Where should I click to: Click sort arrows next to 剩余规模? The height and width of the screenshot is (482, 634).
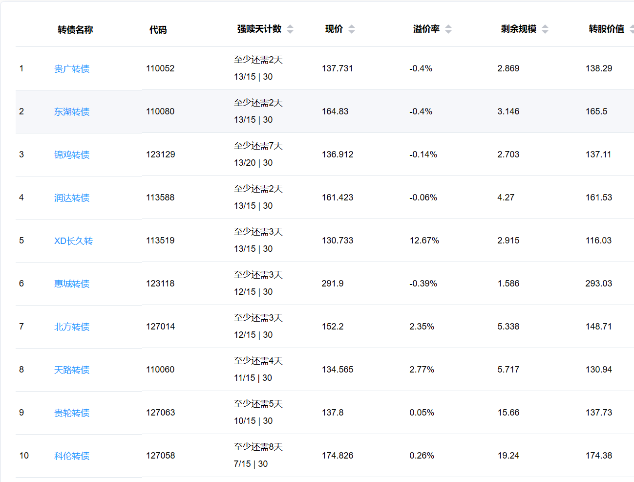point(545,29)
